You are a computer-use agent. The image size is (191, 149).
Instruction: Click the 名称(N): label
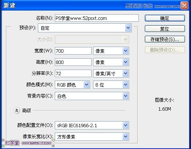[x=44, y=18]
